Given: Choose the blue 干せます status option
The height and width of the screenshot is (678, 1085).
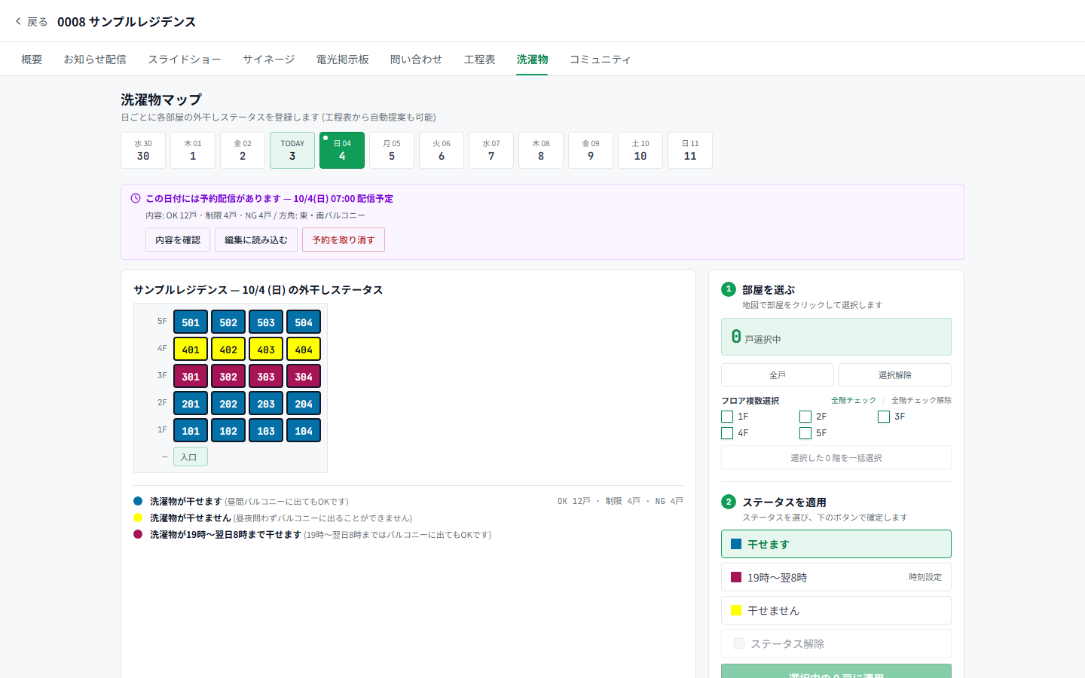Looking at the screenshot, I should click(836, 544).
